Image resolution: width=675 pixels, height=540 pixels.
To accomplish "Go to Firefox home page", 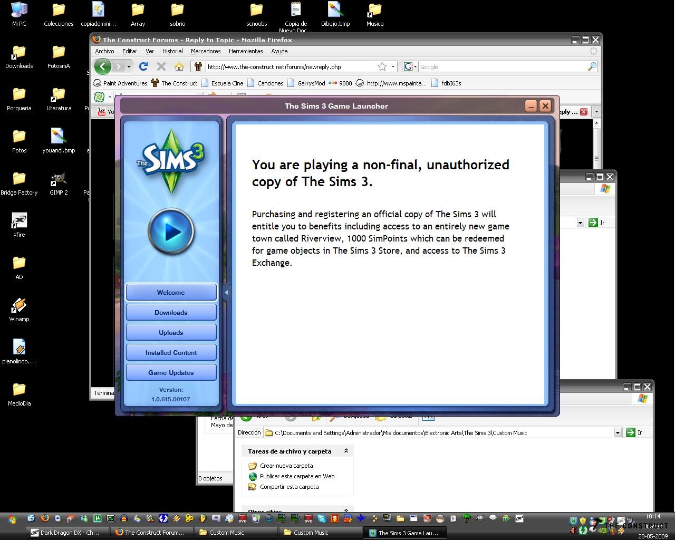I will [x=179, y=66].
